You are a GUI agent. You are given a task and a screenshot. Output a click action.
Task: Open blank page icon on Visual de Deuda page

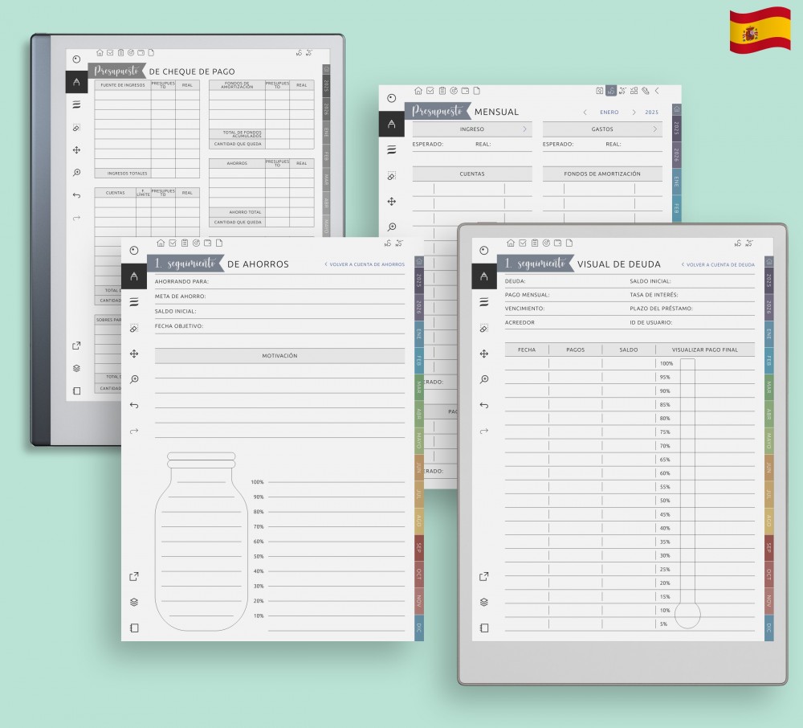pos(569,243)
